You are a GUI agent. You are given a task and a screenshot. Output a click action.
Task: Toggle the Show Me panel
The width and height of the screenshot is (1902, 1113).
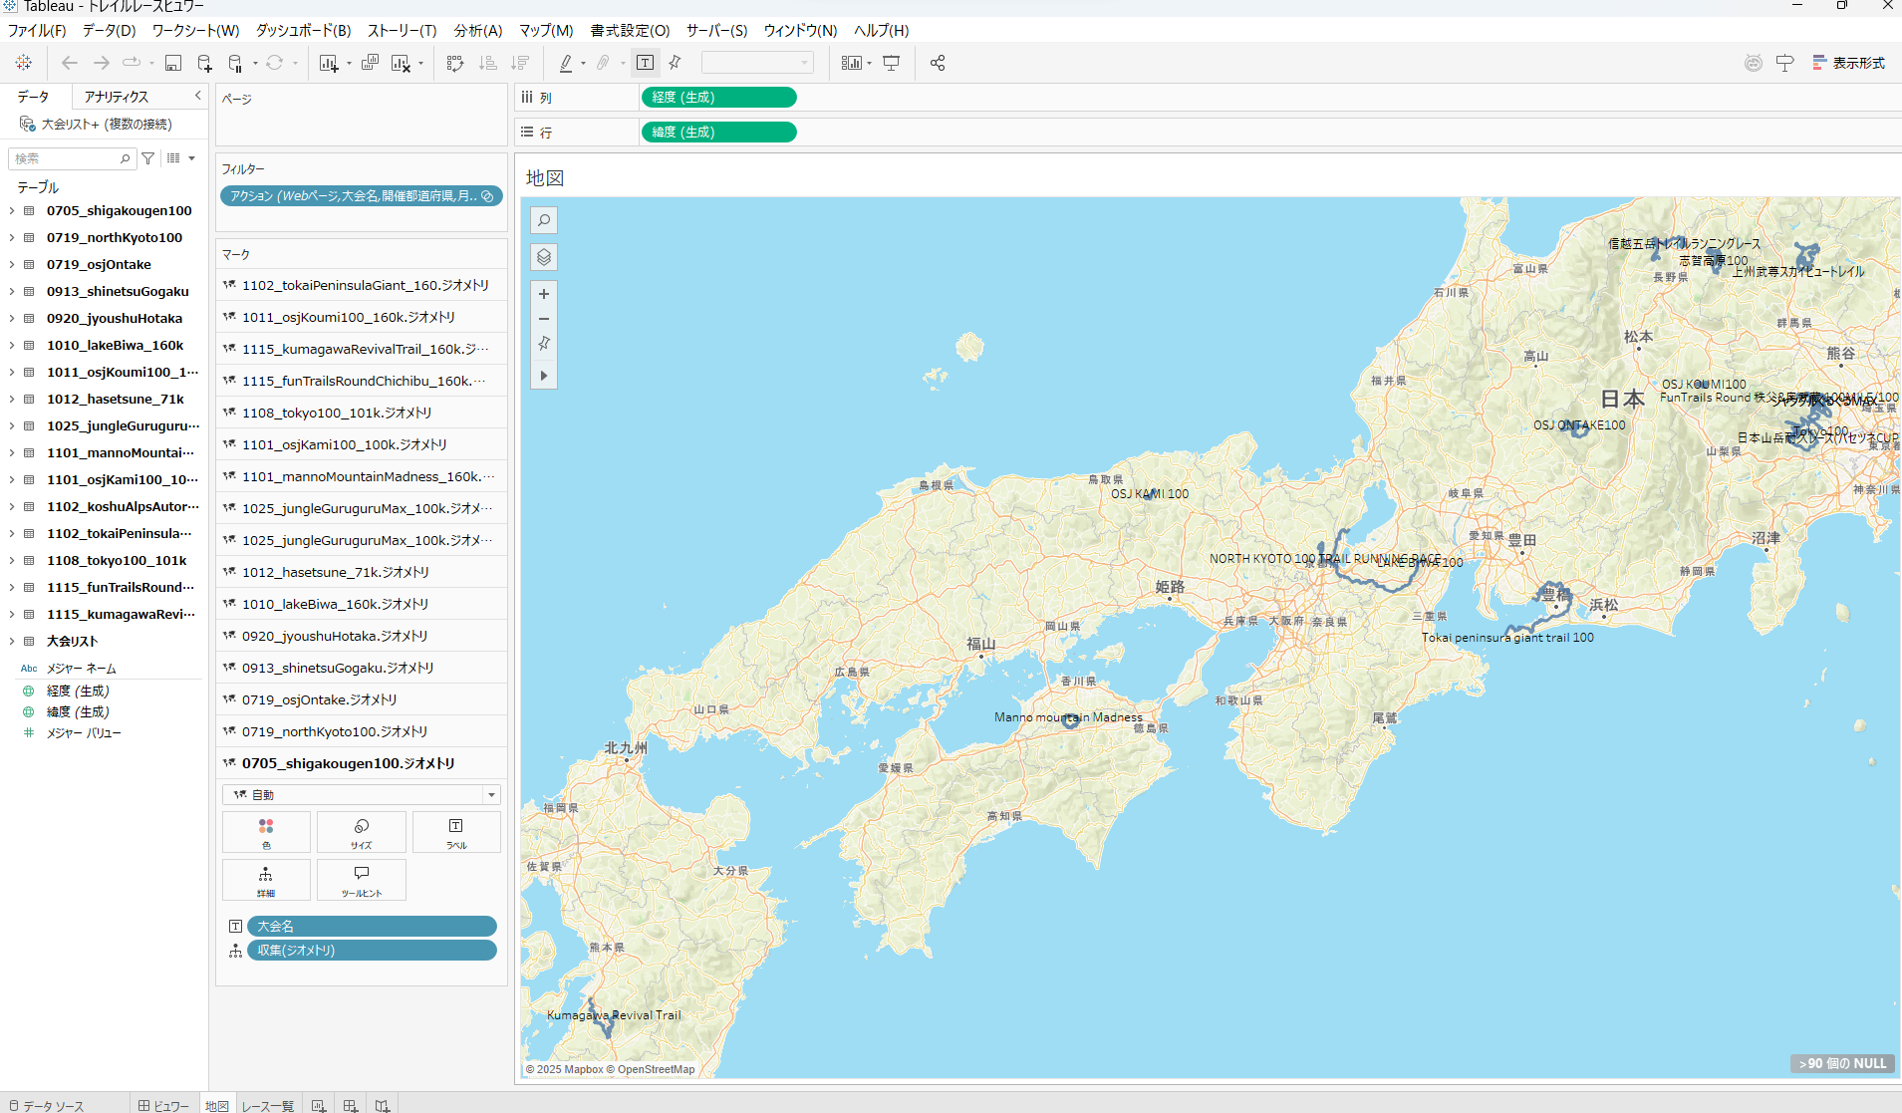click(x=1849, y=63)
